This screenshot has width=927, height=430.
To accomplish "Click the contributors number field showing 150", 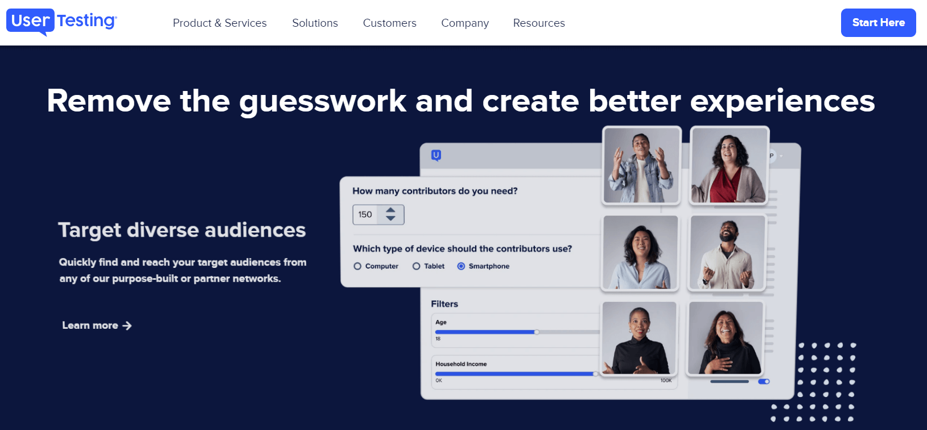I will (366, 214).
